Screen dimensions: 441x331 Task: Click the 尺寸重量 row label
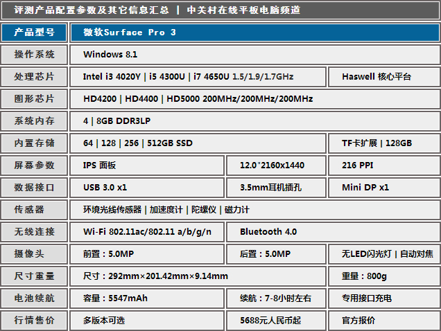(x=34, y=276)
